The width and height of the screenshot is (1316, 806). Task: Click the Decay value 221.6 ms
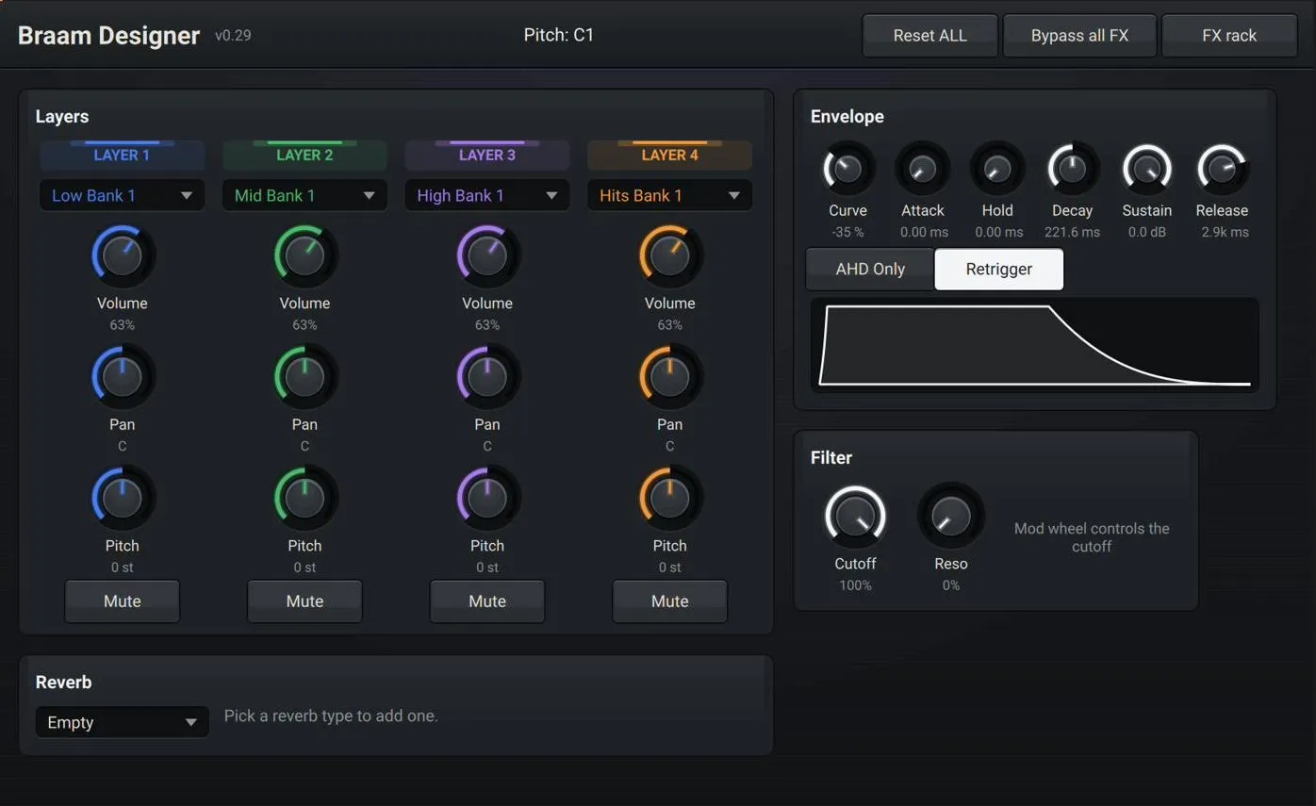tap(1073, 232)
